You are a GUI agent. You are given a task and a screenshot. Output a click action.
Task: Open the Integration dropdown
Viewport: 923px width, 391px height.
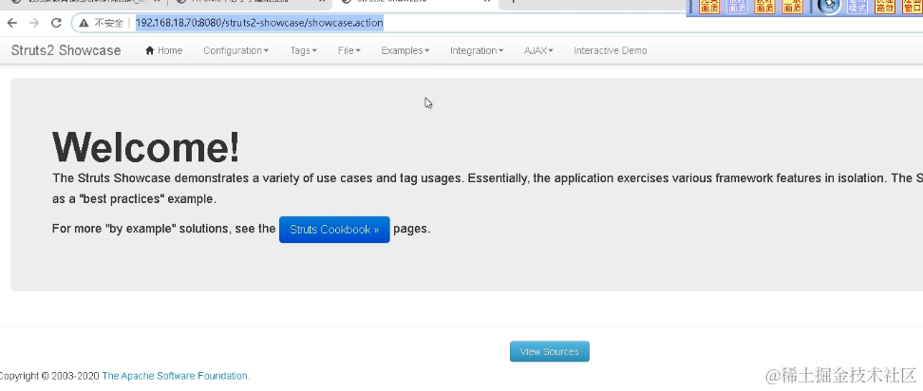coord(477,50)
